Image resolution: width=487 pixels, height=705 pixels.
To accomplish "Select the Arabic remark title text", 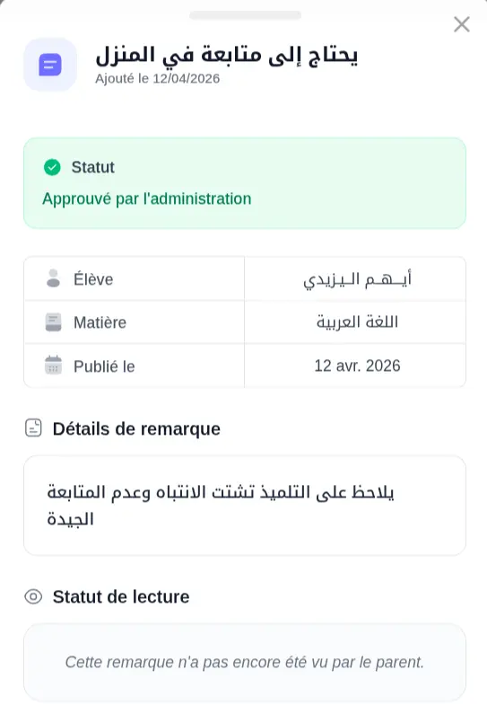I will [227, 56].
